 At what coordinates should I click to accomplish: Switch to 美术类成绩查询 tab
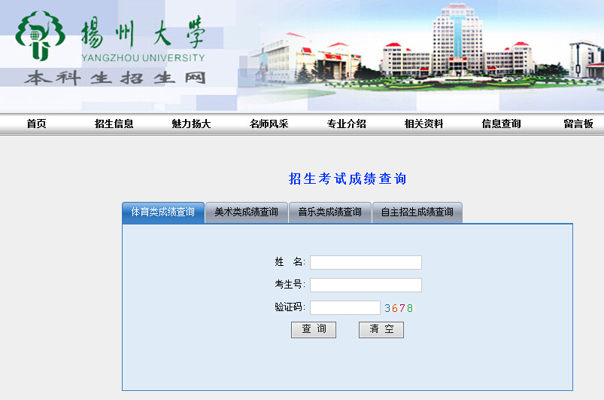(247, 212)
